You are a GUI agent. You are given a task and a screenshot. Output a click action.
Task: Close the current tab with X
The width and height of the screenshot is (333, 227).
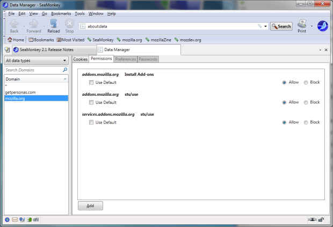point(326,49)
